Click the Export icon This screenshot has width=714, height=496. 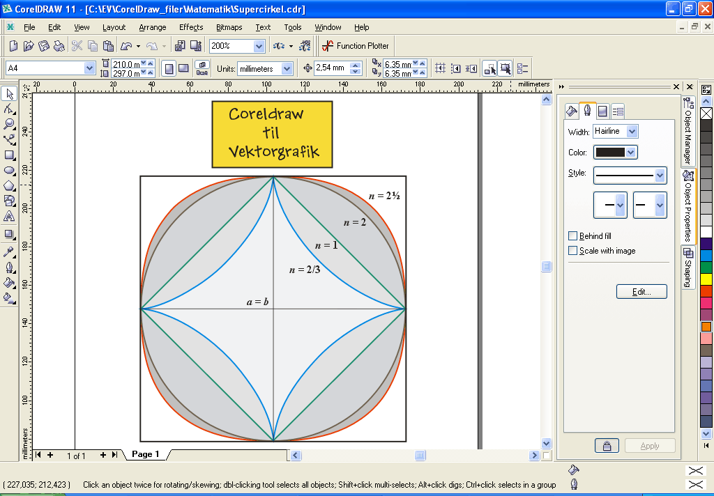(x=196, y=46)
